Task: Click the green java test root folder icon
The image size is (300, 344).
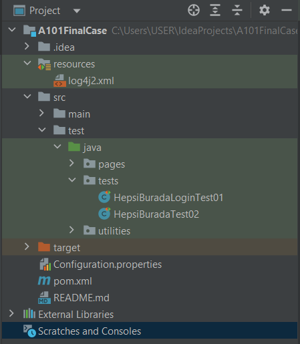Action: (x=74, y=147)
